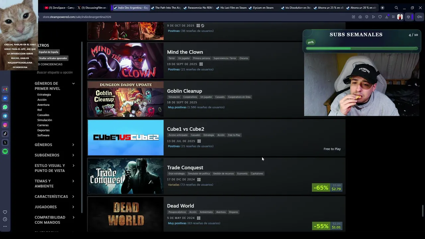
Task: Open the AI assistant button in browser toolbar
Action: (x=419, y=17)
